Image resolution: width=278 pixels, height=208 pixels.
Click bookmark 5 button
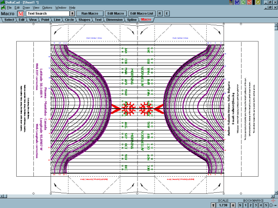[x=266, y=205]
